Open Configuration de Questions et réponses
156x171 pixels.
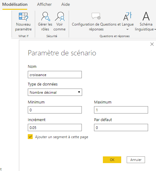pos(96,16)
